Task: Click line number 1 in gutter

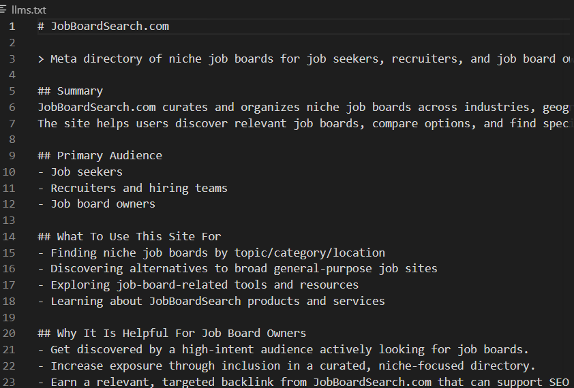Action: (x=12, y=27)
